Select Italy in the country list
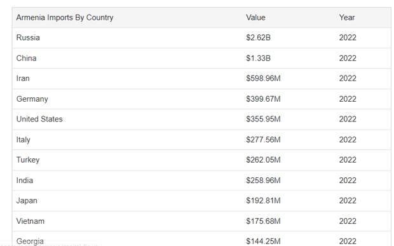This screenshot has width=394, height=246. (23, 140)
